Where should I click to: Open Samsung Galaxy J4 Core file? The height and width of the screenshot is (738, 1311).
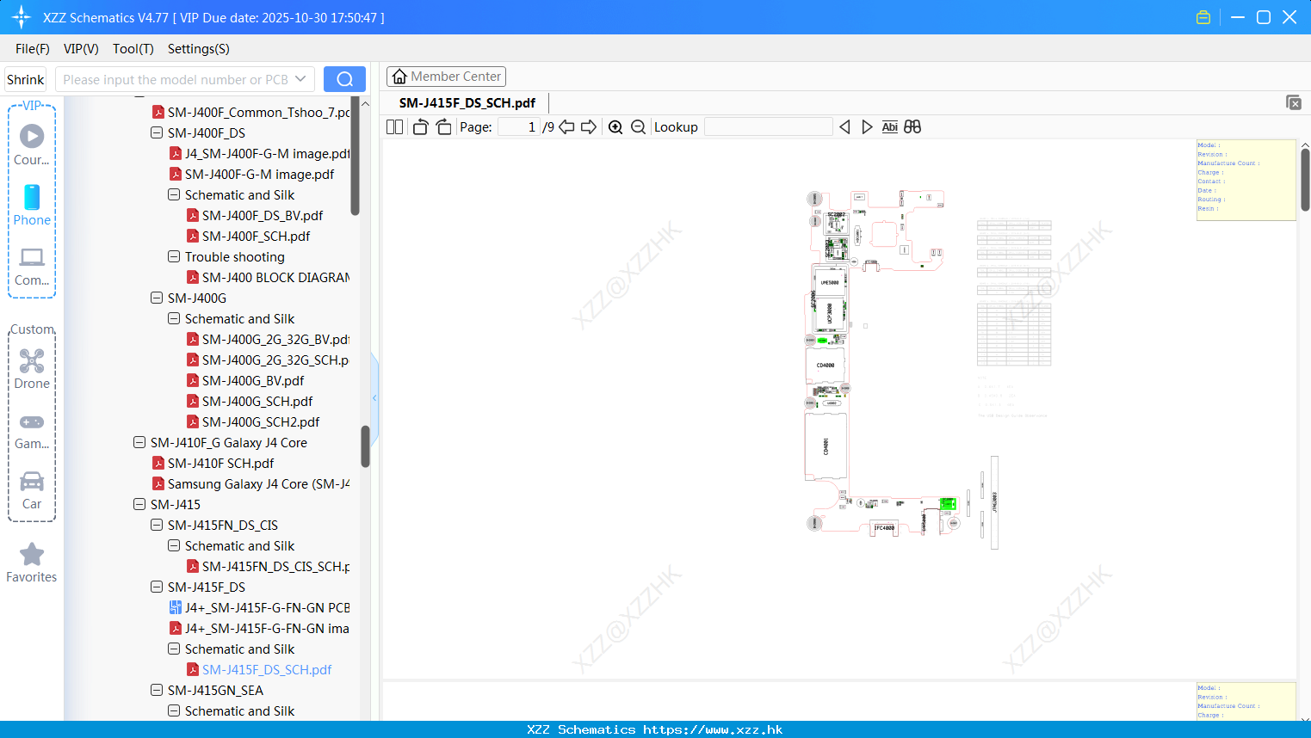click(x=251, y=483)
